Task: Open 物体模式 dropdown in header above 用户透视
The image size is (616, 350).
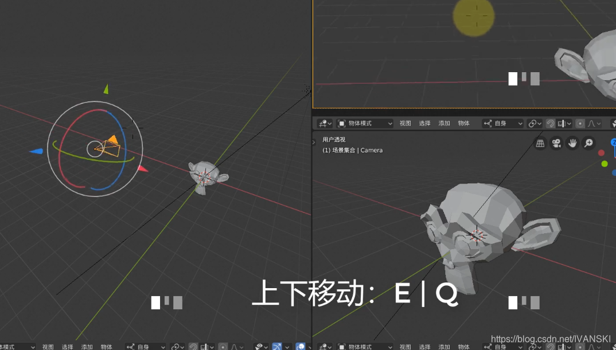Action: 365,124
